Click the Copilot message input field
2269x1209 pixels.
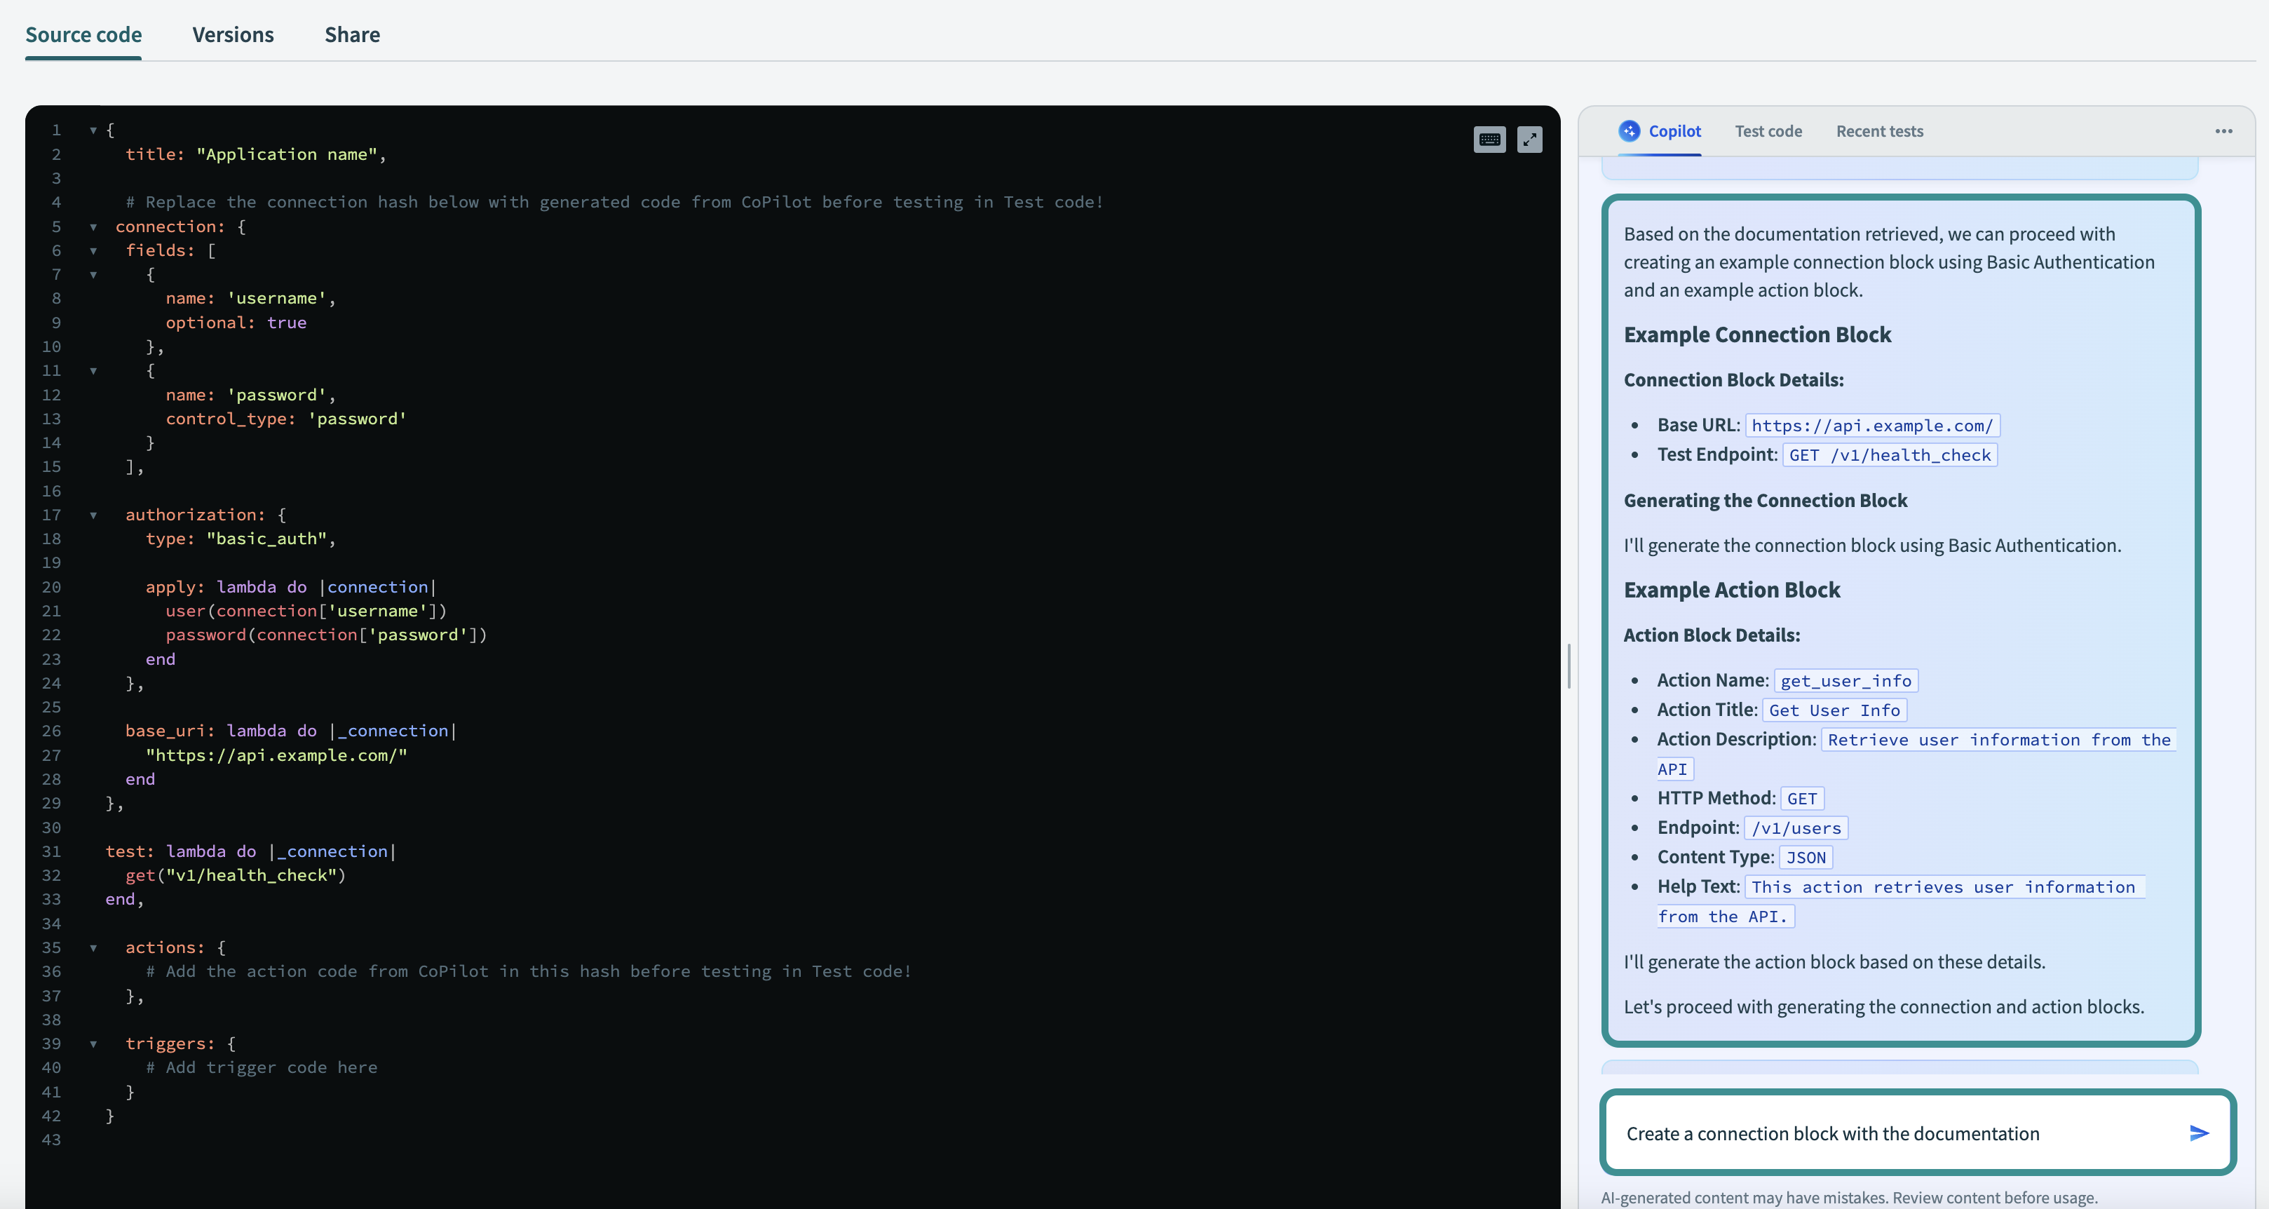pos(1867,1133)
